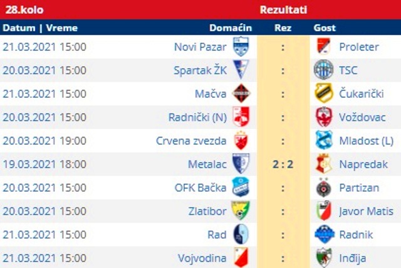
Task: Click the Rezultati header tab
Action: (x=283, y=10)
